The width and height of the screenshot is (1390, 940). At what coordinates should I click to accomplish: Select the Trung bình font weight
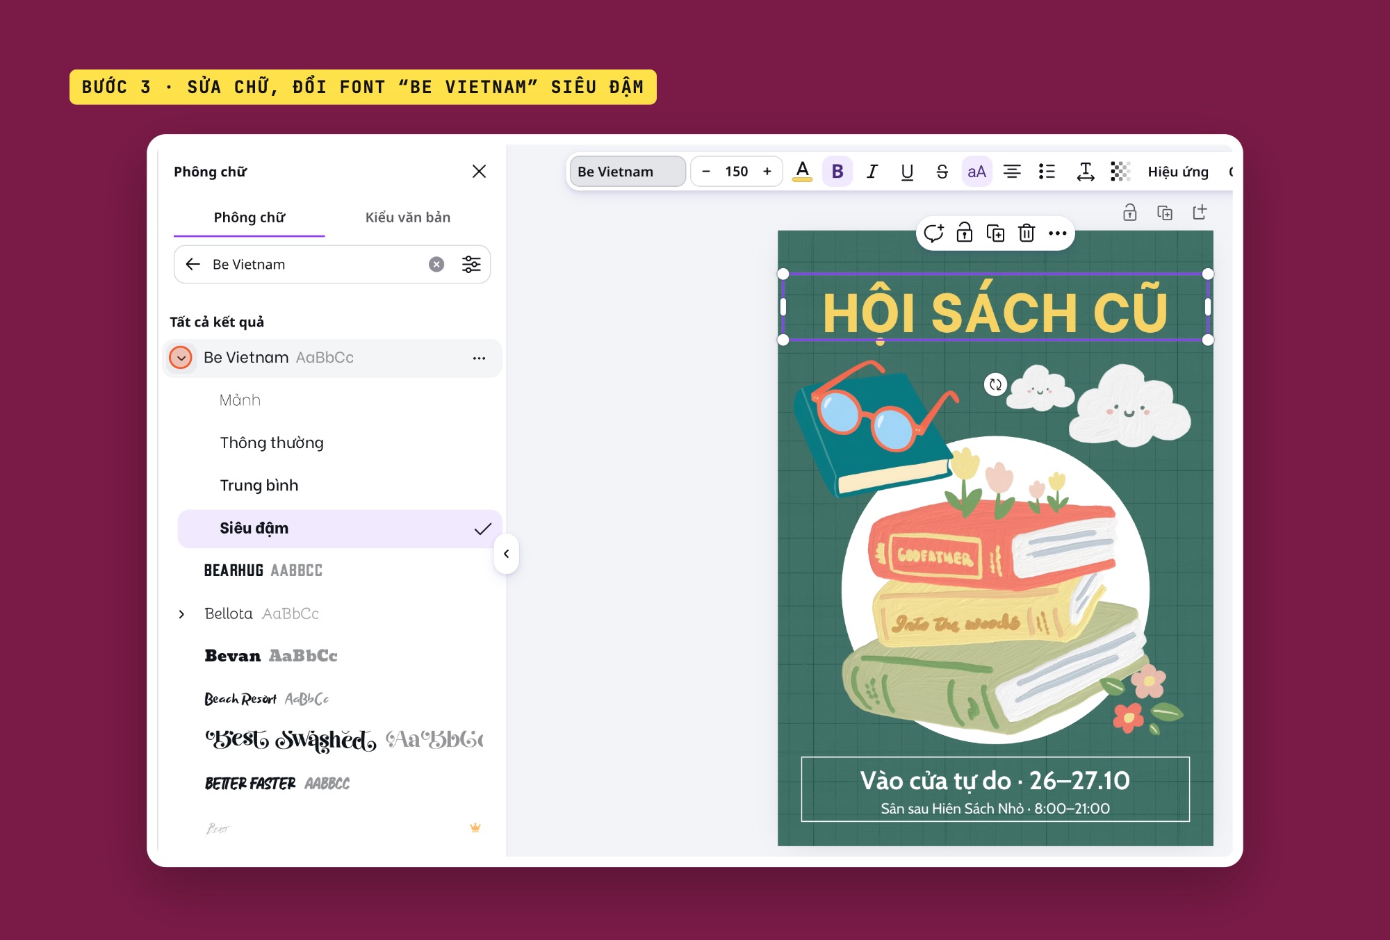click(x=339, y=486)
